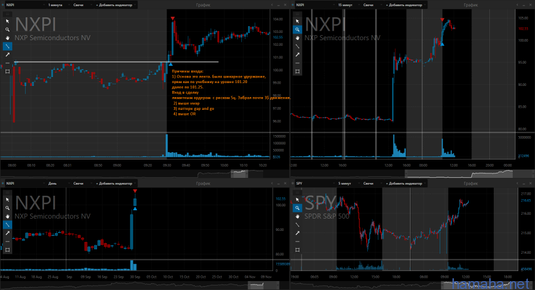The image size is (535, 290).
Task: Select the zoom magnifier in NXPI 1 минута chart
Action: pos(7,30)
